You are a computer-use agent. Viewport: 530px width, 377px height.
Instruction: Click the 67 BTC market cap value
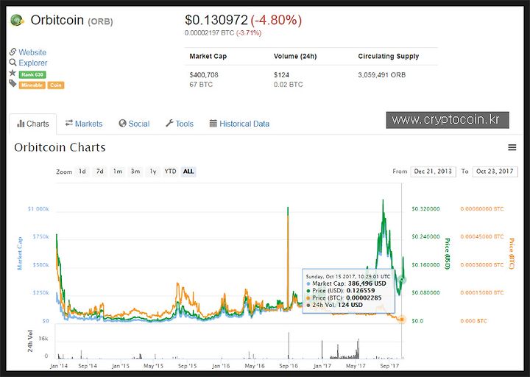pyautogui.click(x=201, y=85)
